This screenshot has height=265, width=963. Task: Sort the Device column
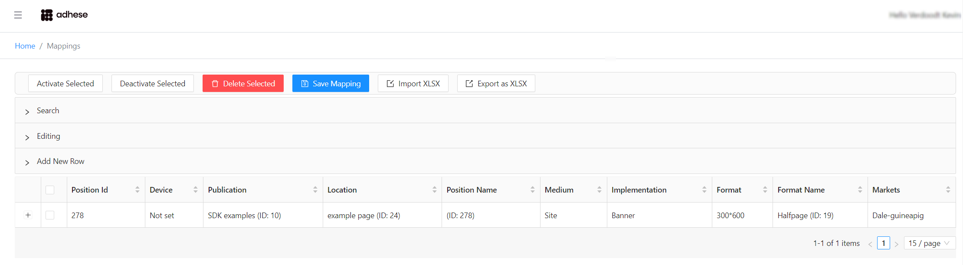195,190
